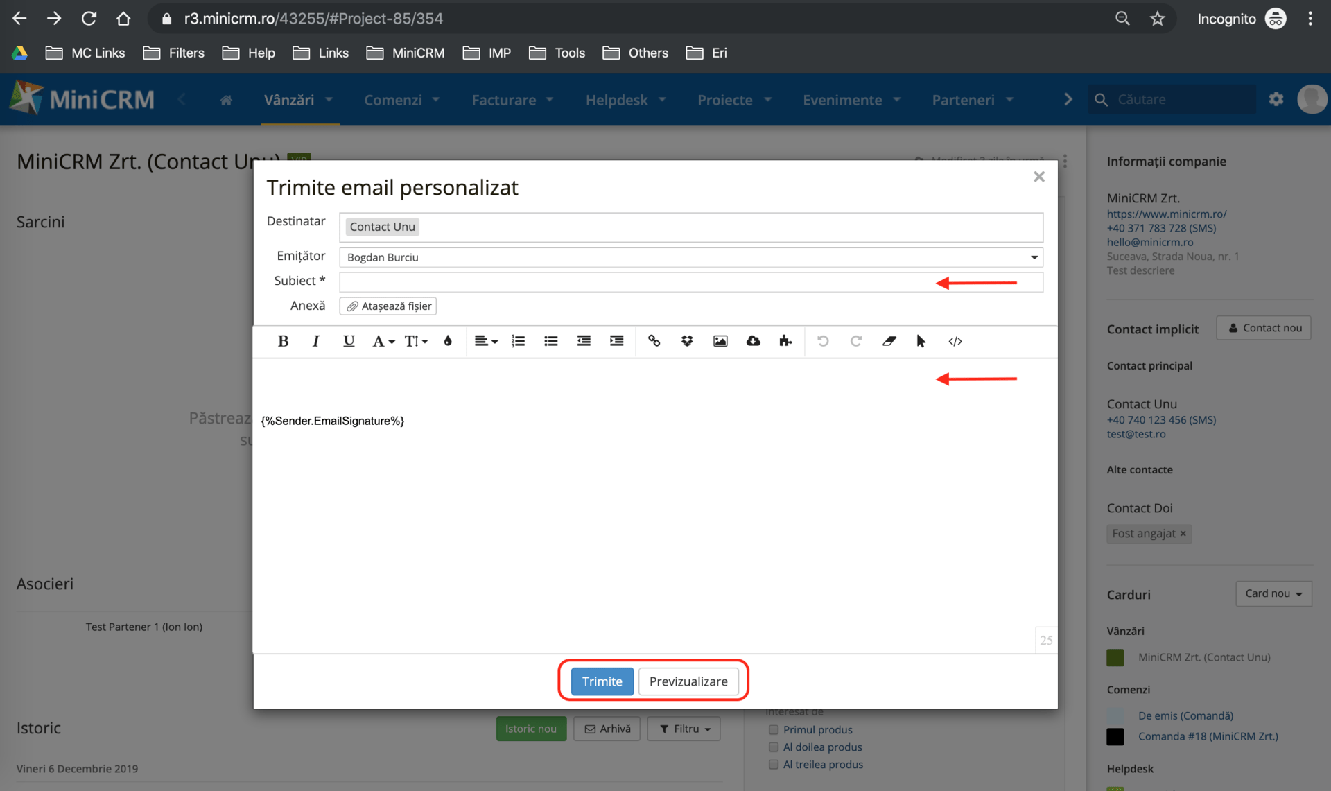The image size is (1331, 791).
Task: Click Atașează fișier attachment button
Action: tap(388, 306)
